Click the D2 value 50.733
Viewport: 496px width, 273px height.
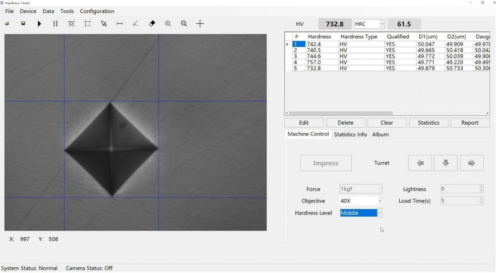455,68
